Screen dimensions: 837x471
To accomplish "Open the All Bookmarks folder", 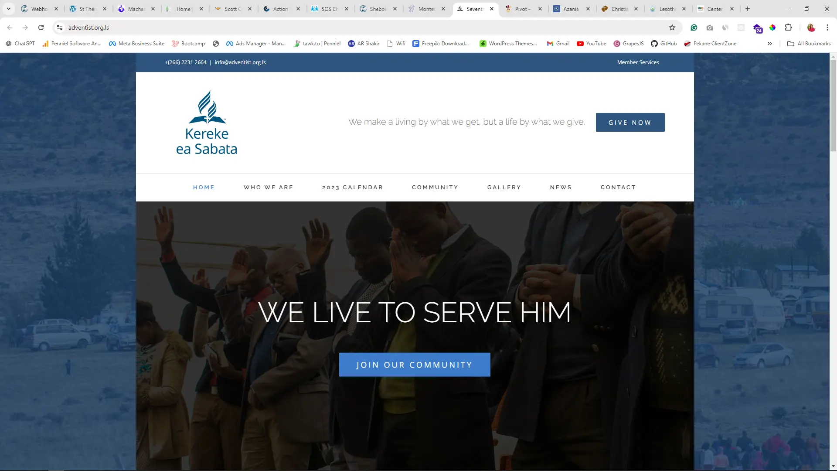I will 809,44.
